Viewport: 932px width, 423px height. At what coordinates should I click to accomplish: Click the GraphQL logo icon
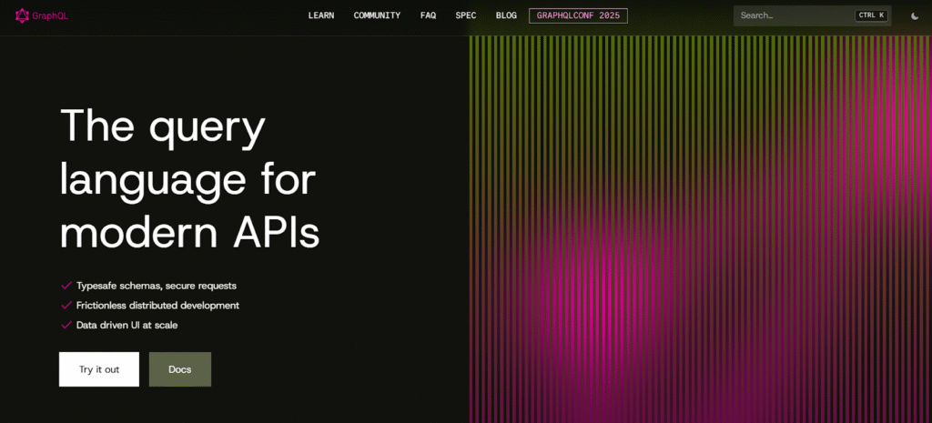point(22,15)
